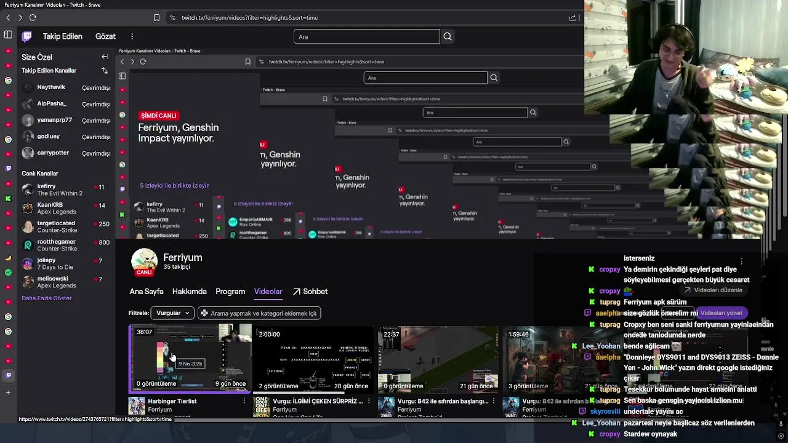This screenshot has height=443, width=788.
Task: Open the 2:00:00 One Hour One Life thumbnail
Action: 313,359
